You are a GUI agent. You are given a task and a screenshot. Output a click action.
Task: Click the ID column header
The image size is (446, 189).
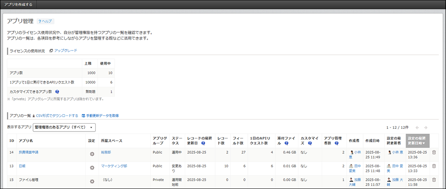pyautogui.click(x=12, y=141)
